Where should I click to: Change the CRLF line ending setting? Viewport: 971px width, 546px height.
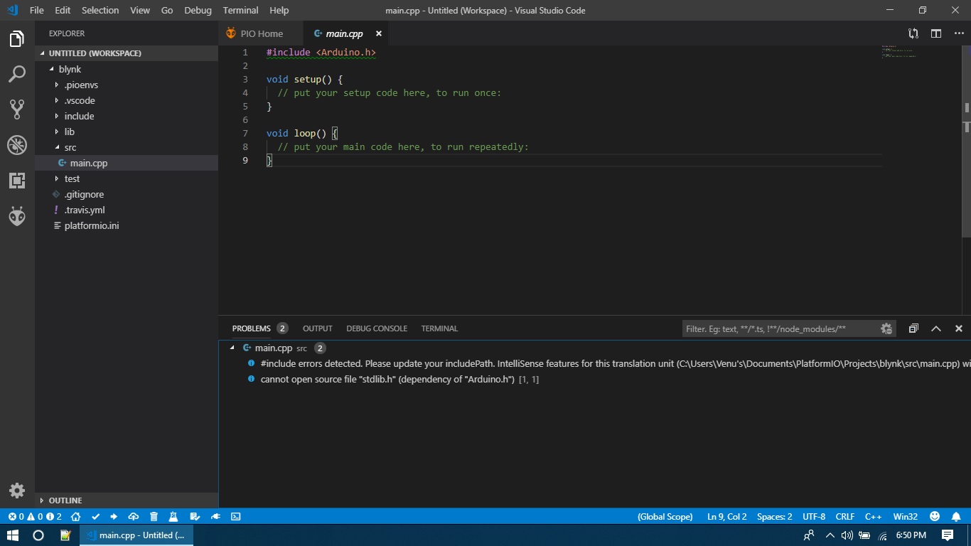click(845, 517)
